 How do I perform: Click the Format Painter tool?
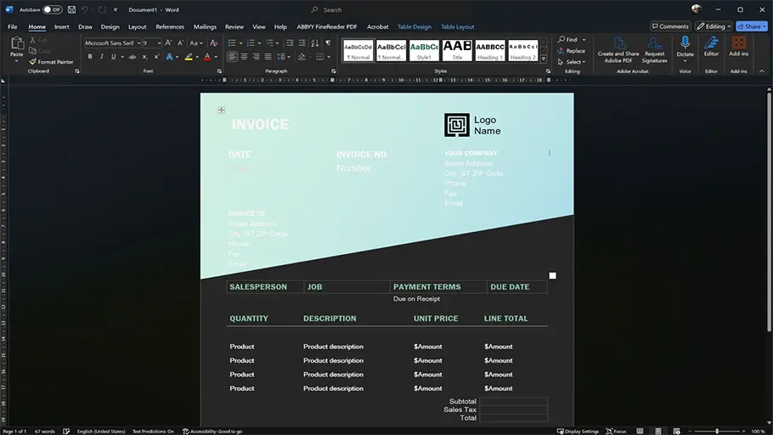tap(52, 62)
